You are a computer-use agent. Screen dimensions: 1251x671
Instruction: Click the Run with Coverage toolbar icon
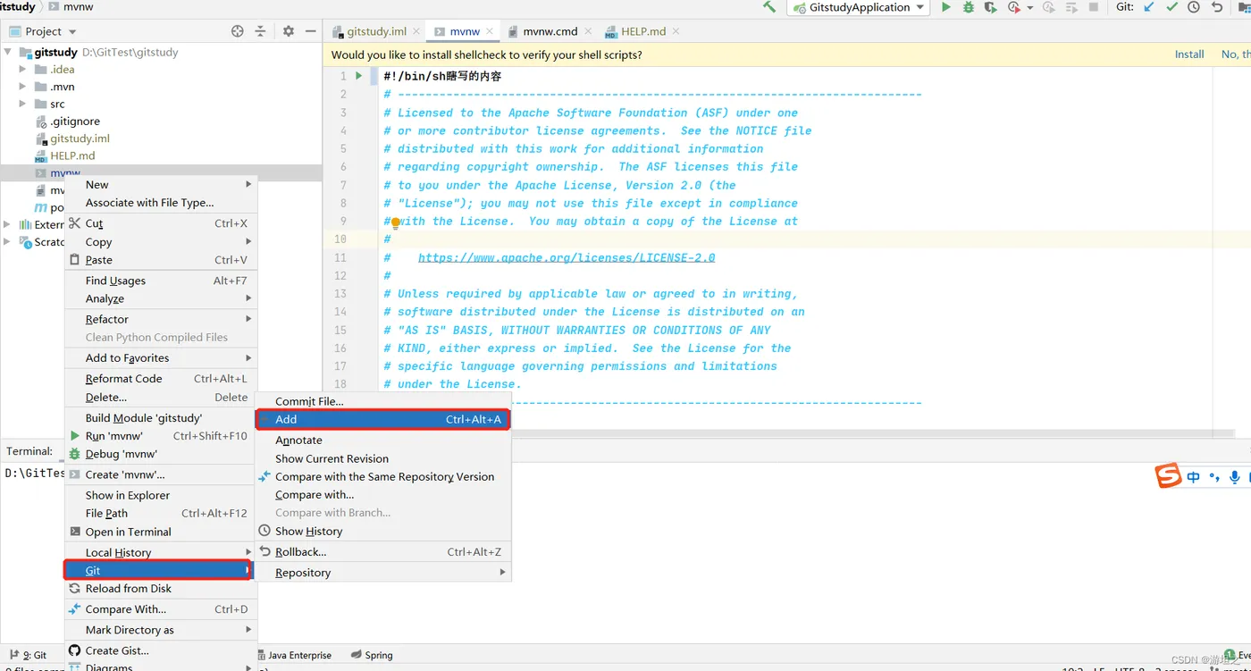991,7
